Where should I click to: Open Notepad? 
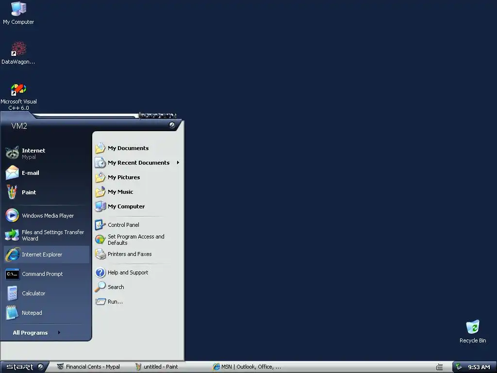tap(47, 313)
